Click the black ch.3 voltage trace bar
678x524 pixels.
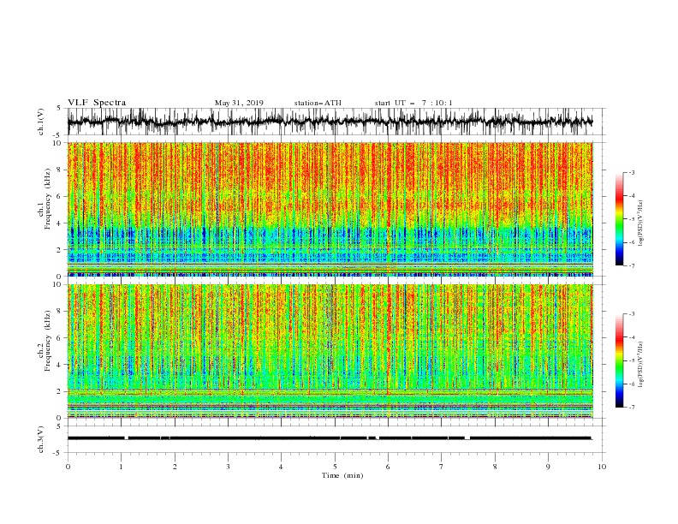click(x=330, y=438)
